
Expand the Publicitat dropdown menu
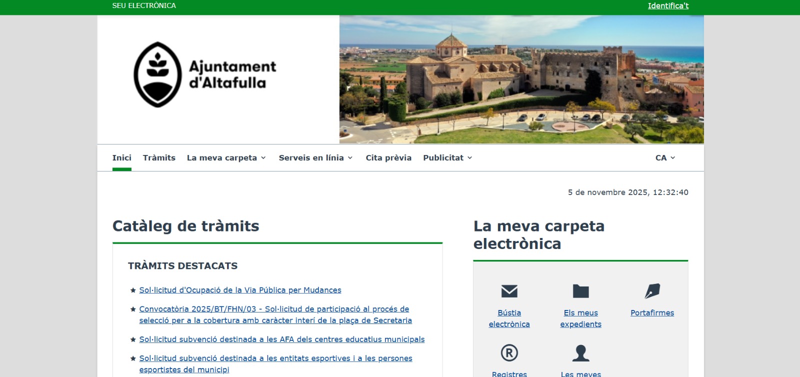click(447, 158)
